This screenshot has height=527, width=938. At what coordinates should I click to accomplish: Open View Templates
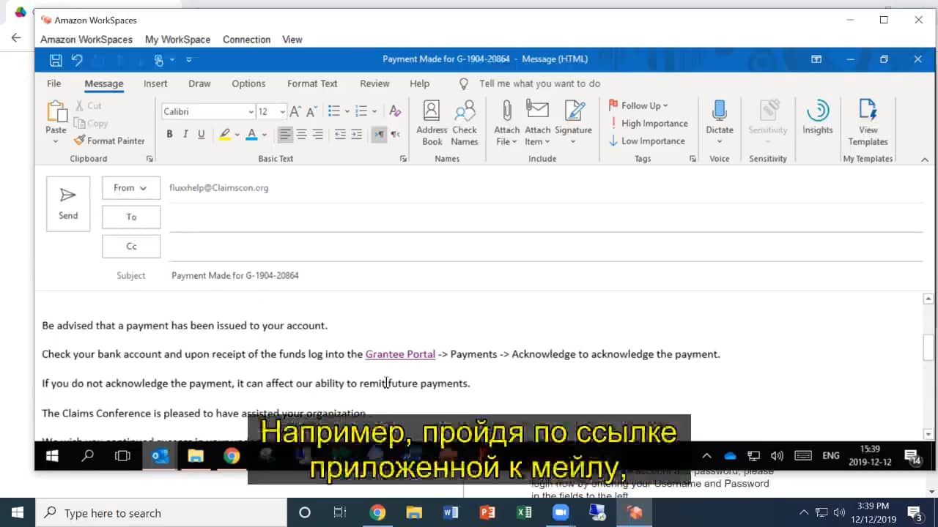click(868, 123)
